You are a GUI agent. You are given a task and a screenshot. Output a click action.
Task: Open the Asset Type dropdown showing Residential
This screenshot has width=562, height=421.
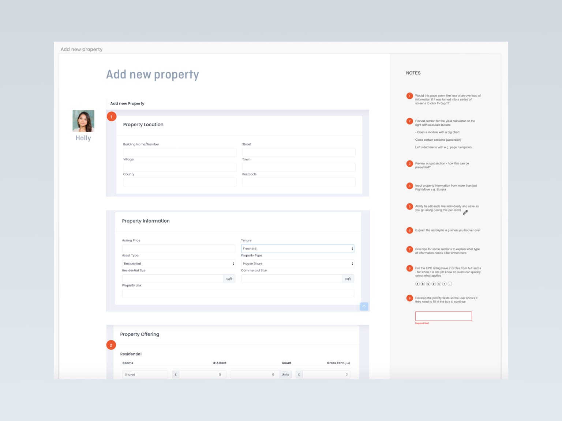click(x=178, y=263)
